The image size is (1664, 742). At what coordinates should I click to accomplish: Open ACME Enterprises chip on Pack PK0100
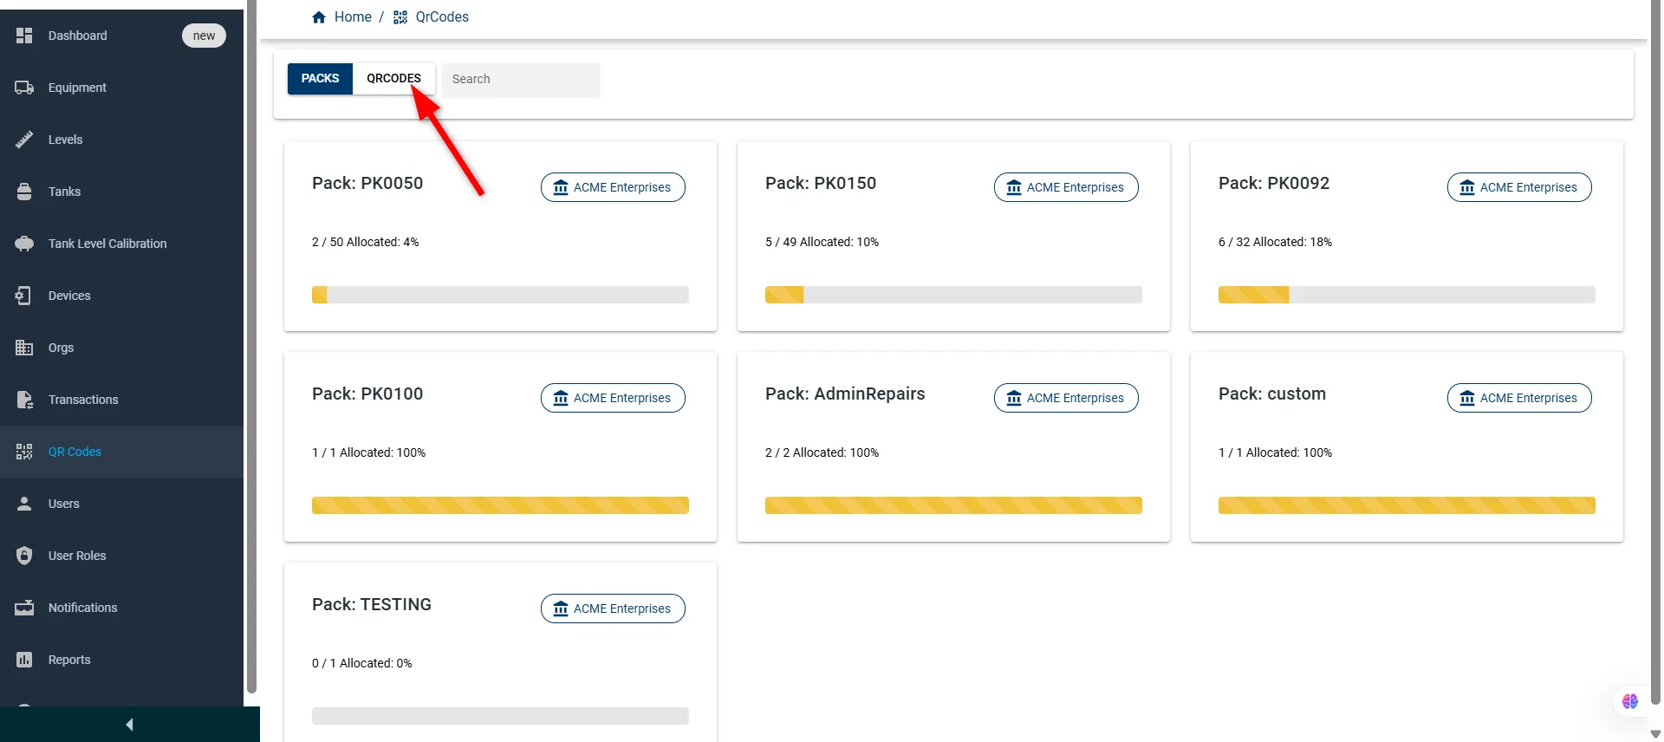tap(613, 398)
